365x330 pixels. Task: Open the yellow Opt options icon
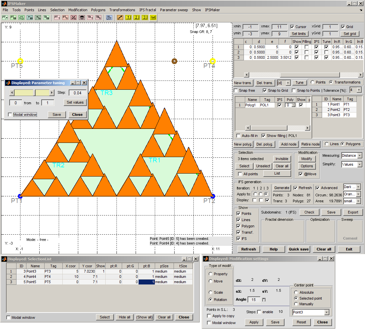click(153, 17)
